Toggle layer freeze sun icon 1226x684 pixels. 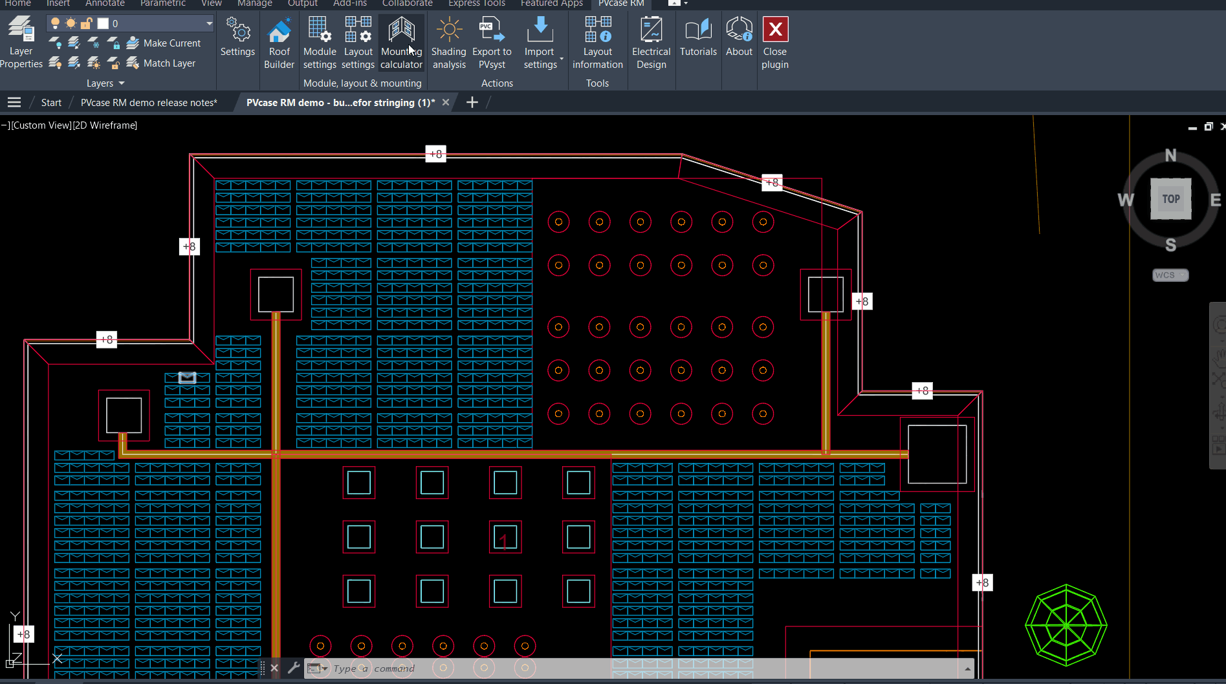(71, 23)
